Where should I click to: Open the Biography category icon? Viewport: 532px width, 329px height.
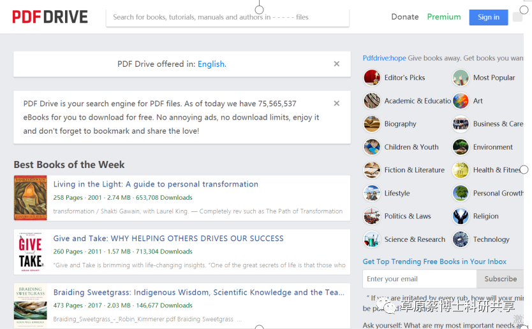(x=372, y=124)
